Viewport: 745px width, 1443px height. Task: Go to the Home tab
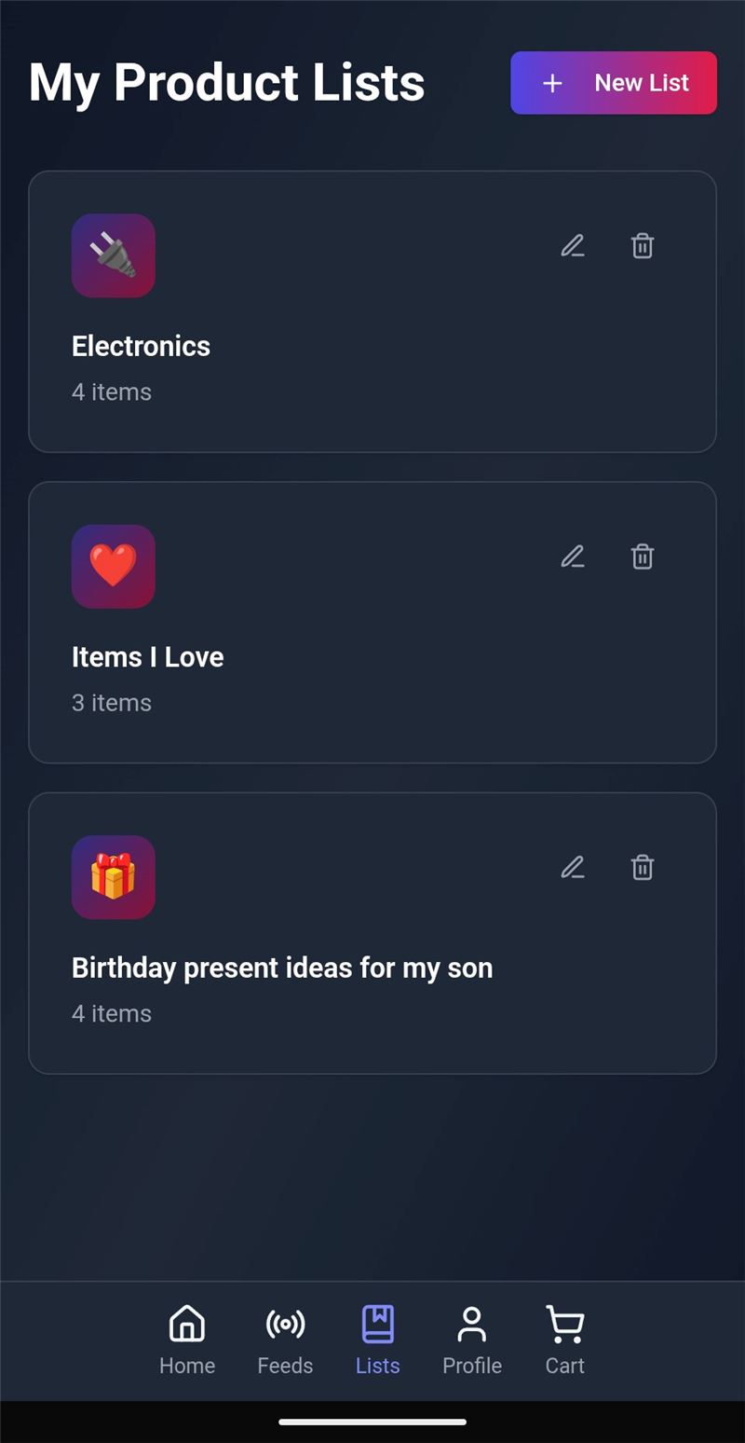tap(187, 1340)
